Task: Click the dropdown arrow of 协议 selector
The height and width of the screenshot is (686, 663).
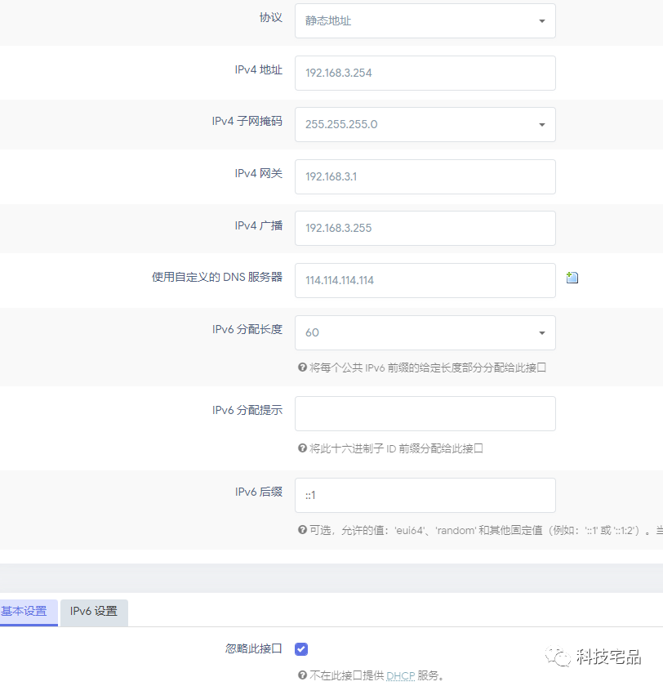Action: point(541,20)
